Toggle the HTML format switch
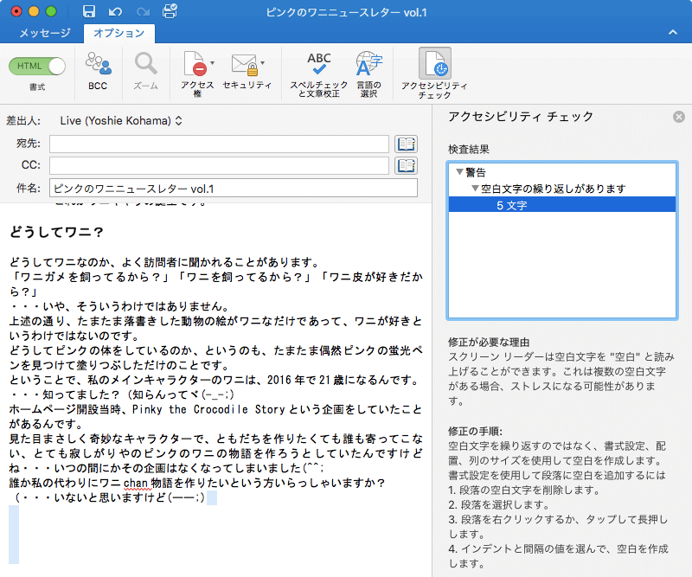692x577 pixels. (x=38, y=66)
